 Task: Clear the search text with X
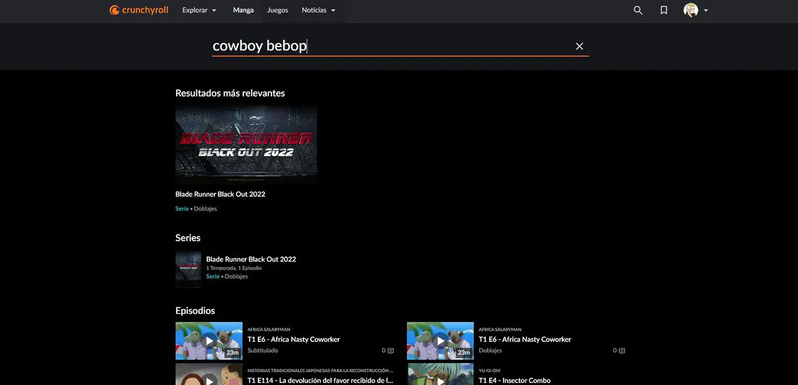point(580,46)
